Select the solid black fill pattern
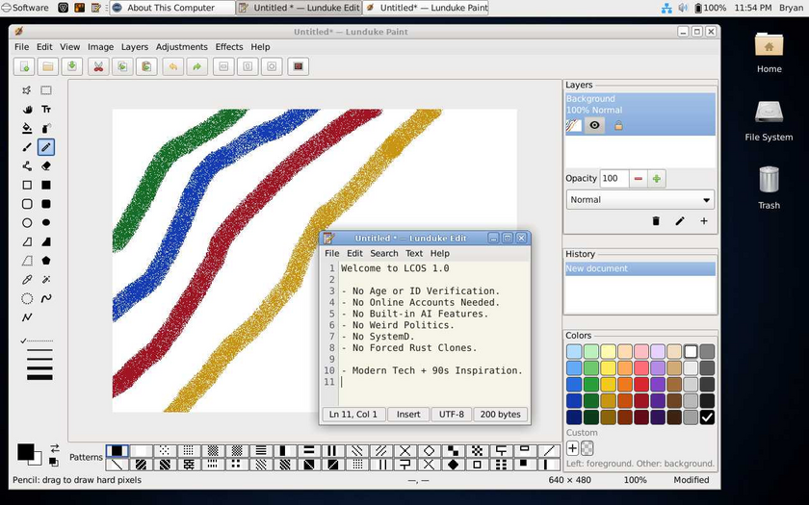 [117, 451]
